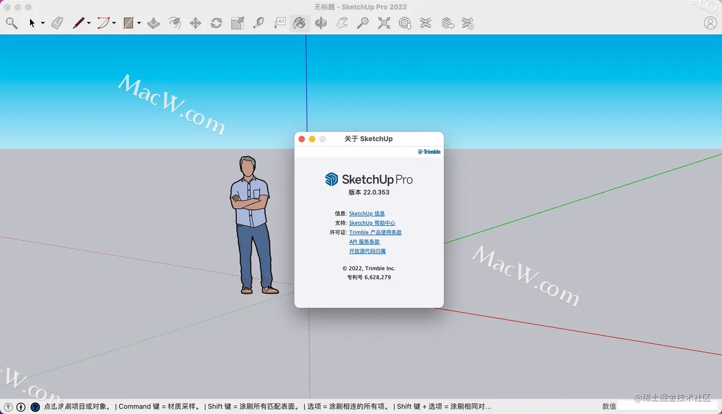722x414 pixels.
Task: Select the Move tool with four arrows
Action: 195,23
